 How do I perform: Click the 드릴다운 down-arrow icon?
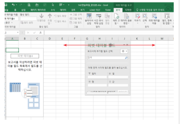[41, 16]
